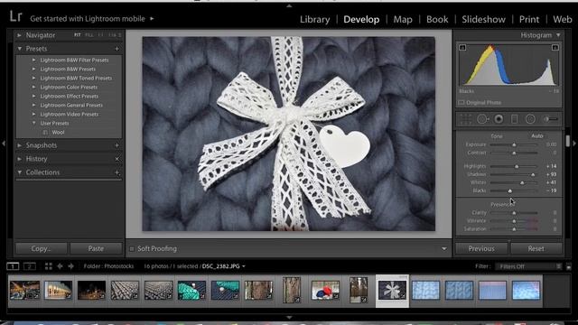Image resolution: width=578 pixels, height=325 pixels.
Task: Click the Reset button
Action: pyautogui.click(x=536, y=248)
